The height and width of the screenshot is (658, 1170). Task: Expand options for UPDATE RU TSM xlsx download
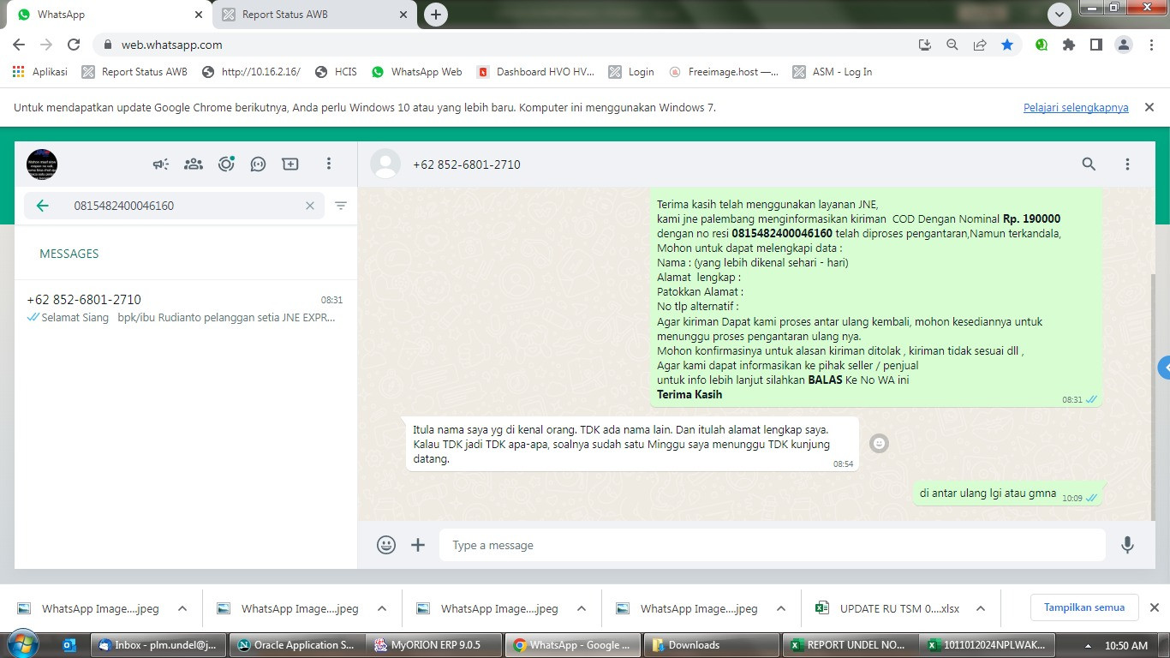[981, 608]
